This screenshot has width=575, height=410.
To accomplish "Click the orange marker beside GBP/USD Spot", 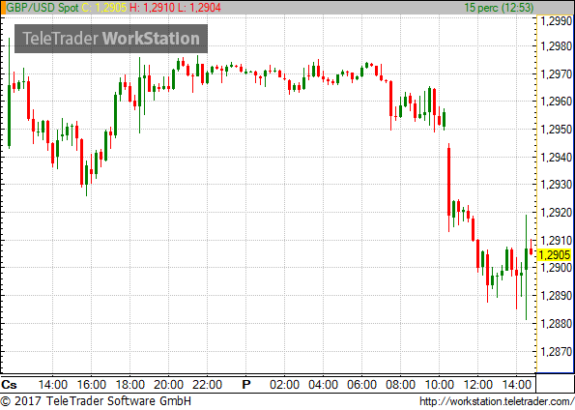I will 3,8.
